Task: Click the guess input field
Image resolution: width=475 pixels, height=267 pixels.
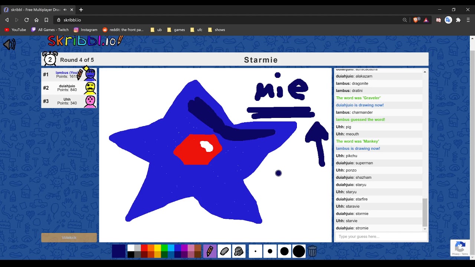Action: pos(381,237)
